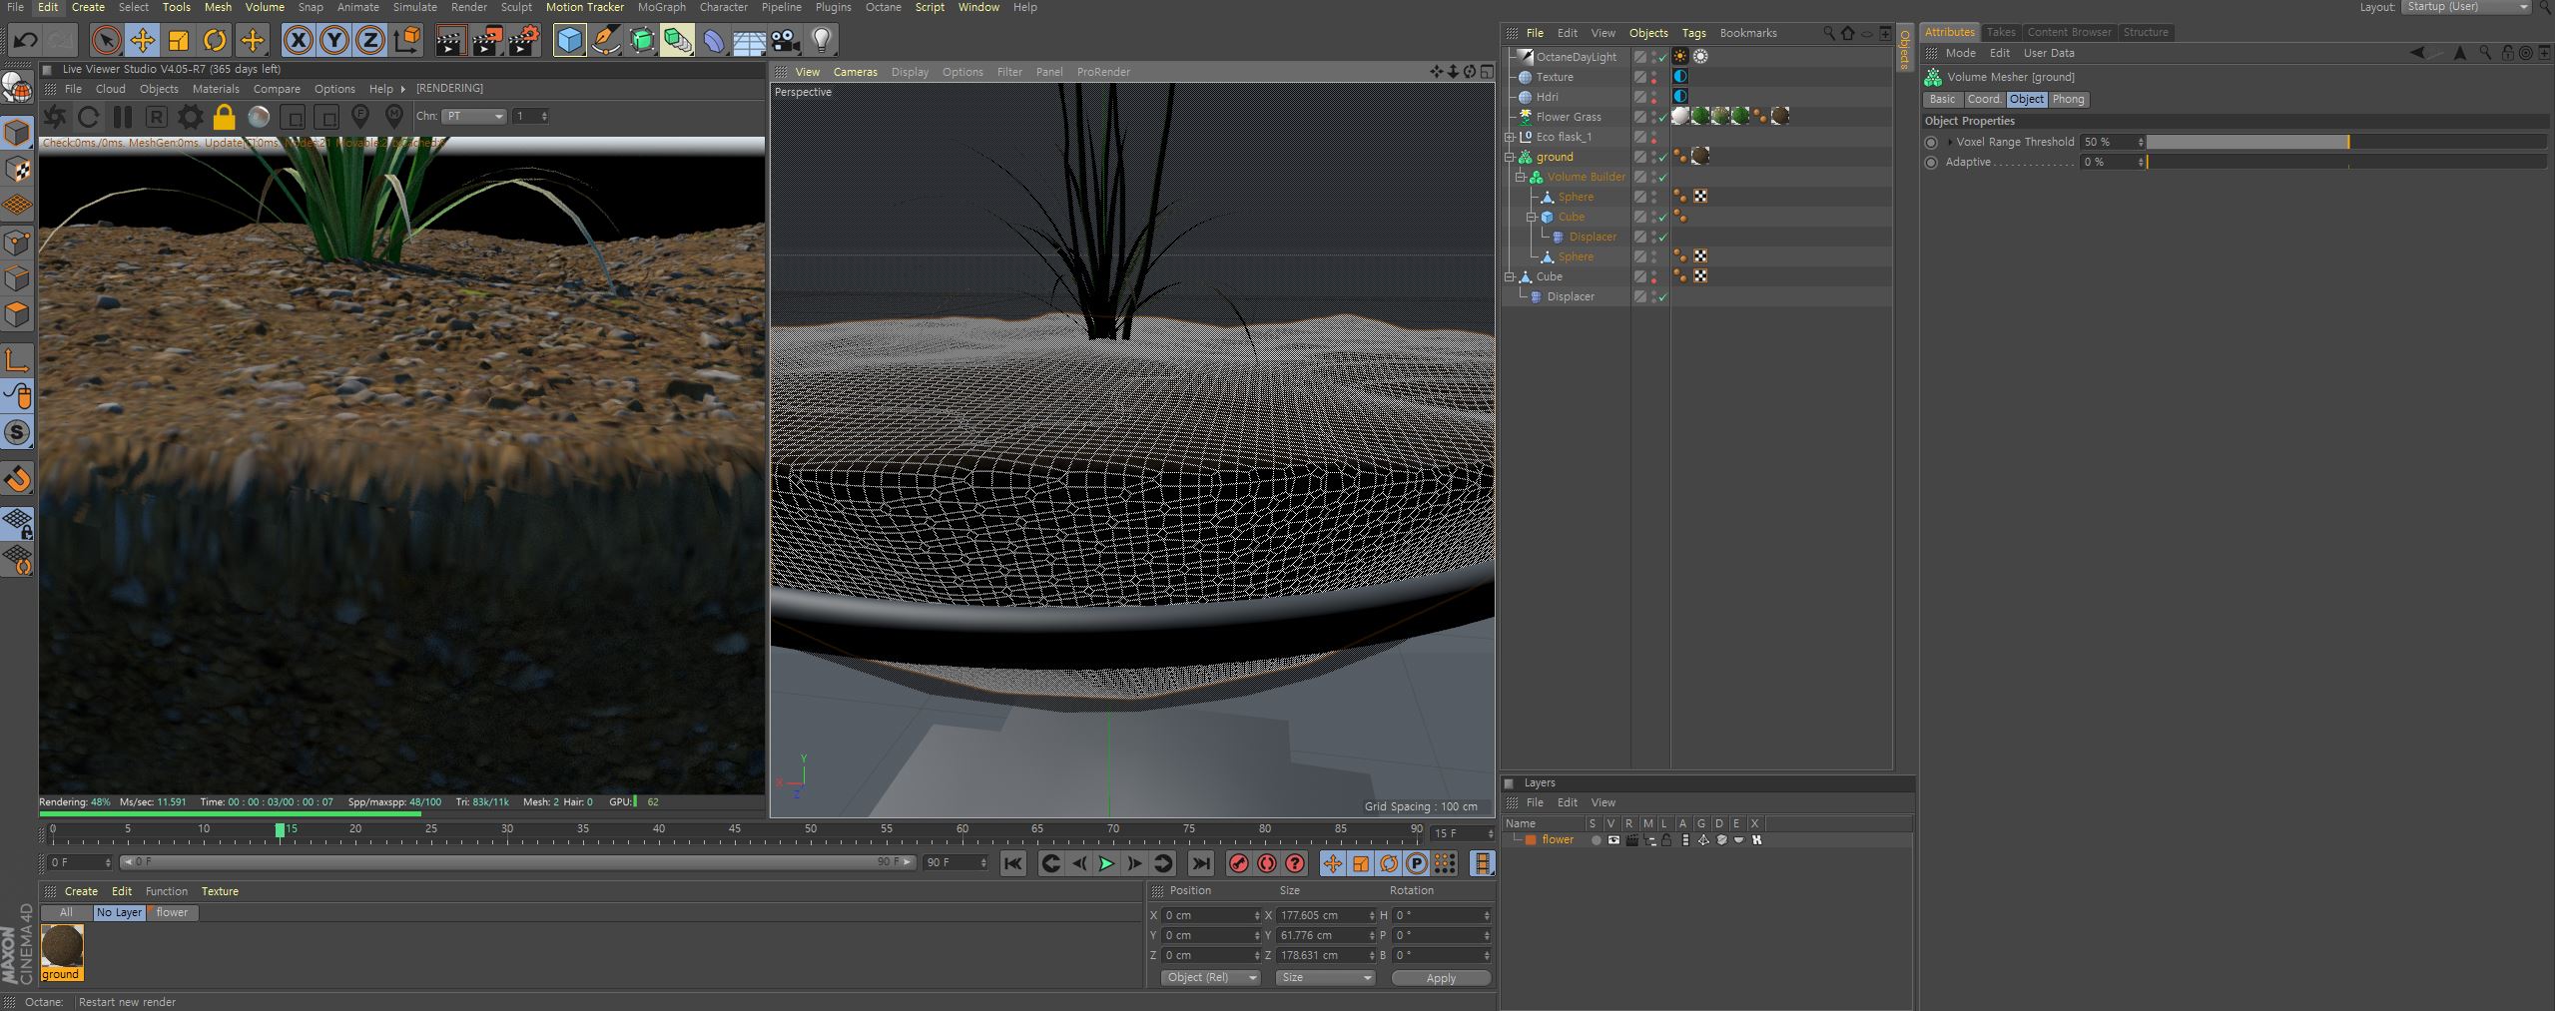Open Live Viewer Materials menu

coord(216,89)
